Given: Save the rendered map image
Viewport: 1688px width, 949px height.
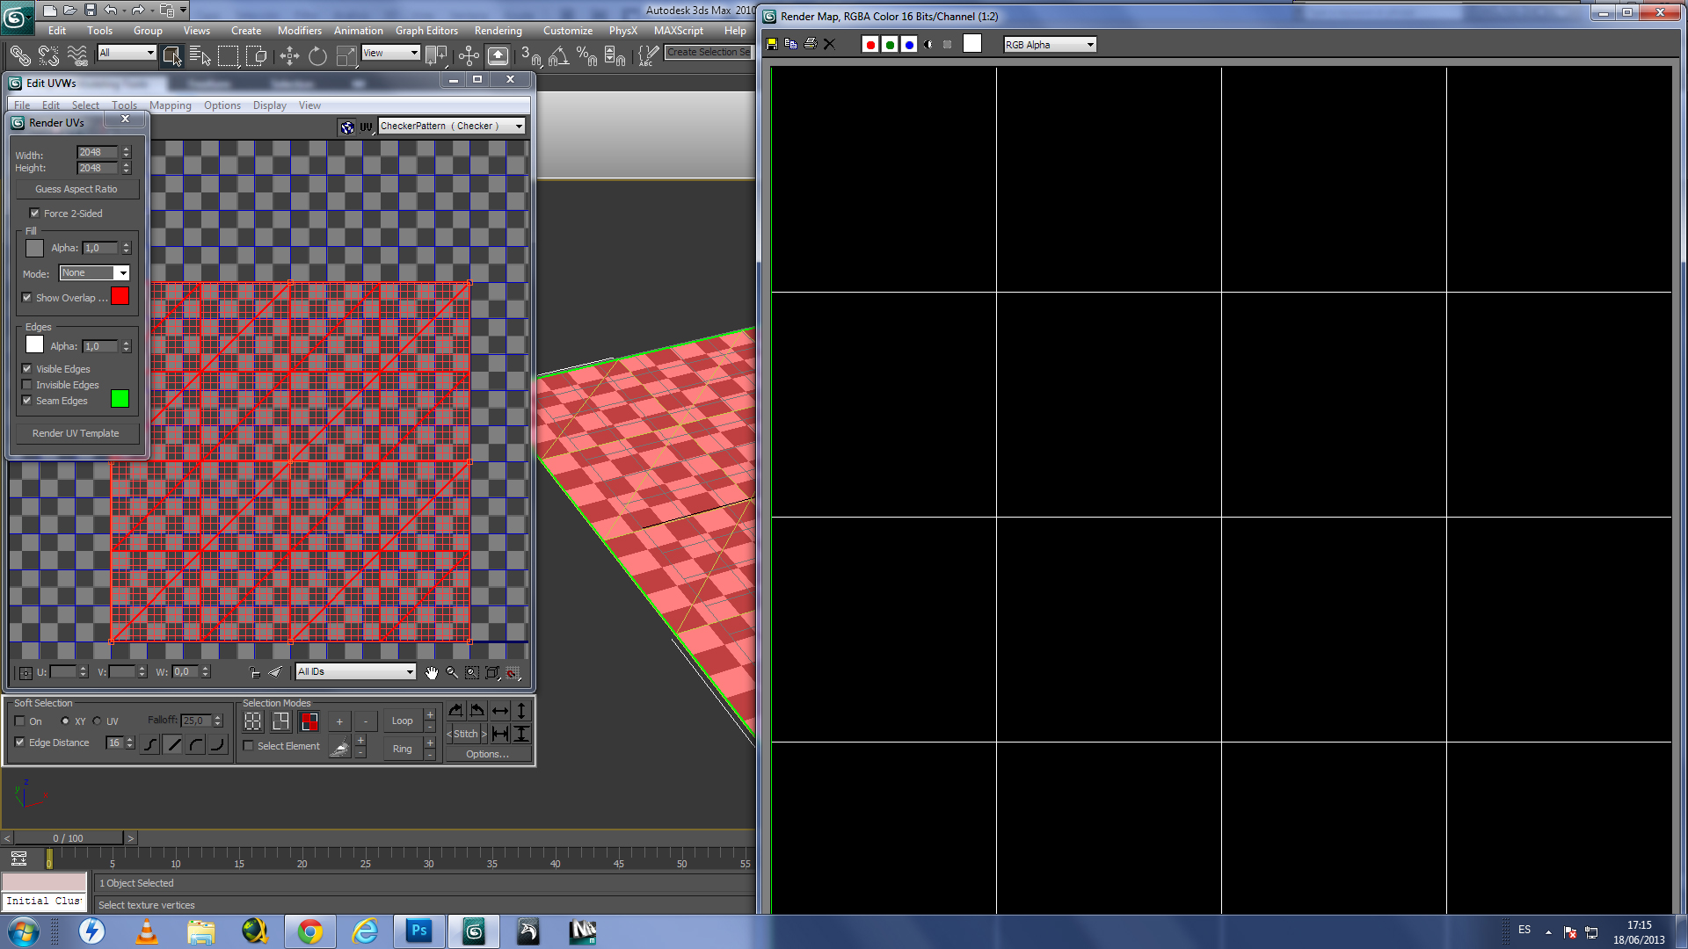Looking at the screenshot, I should pyautogui.click(x=772, y=44).
